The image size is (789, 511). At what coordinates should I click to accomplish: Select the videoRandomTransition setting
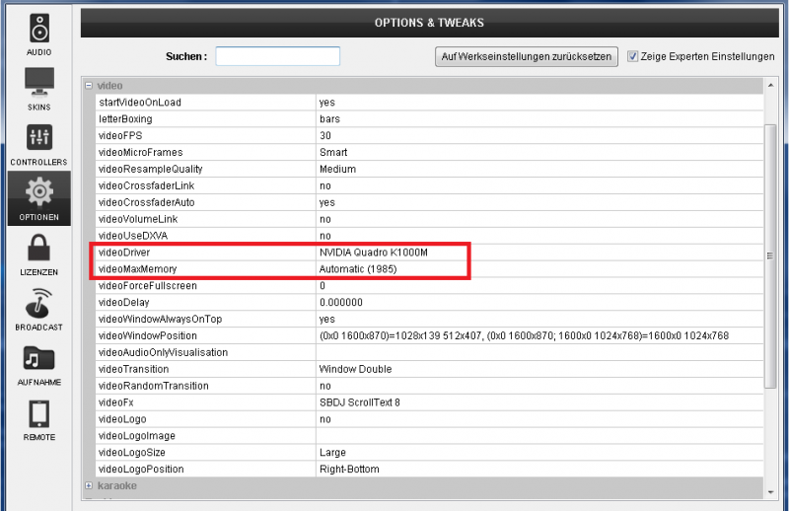pyautogui.click(x=154, y=386)
